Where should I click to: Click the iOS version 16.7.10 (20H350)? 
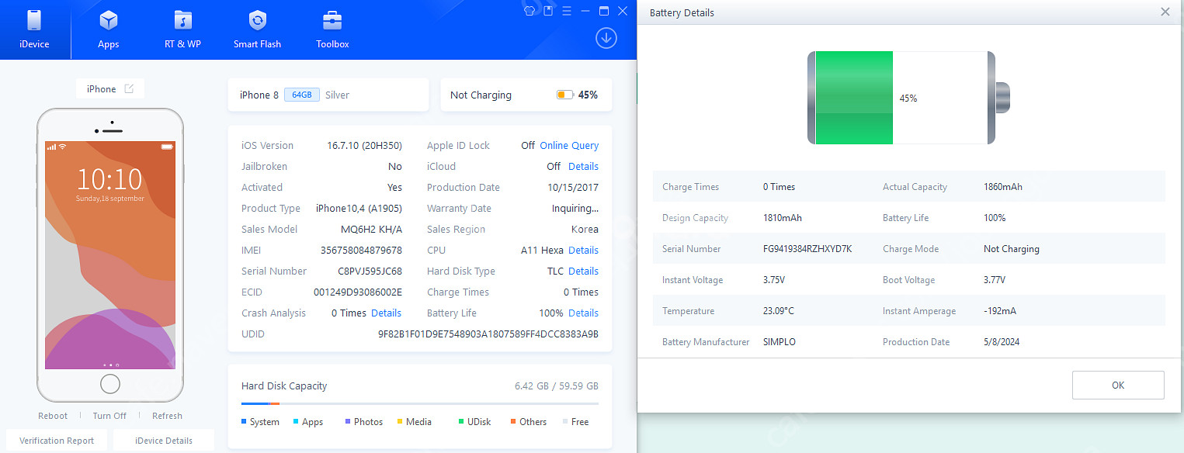364,145
